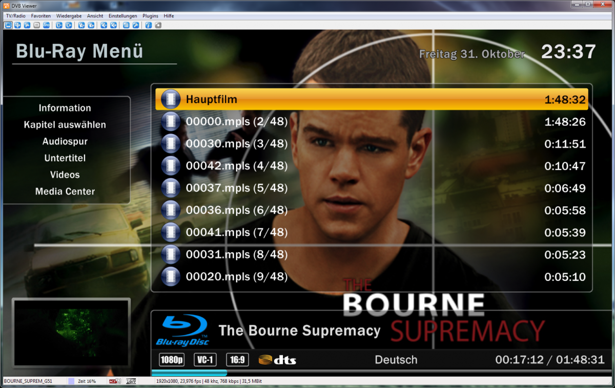
Task: Click the blue info toolbar icon
Action: click(x=149, y=25)
